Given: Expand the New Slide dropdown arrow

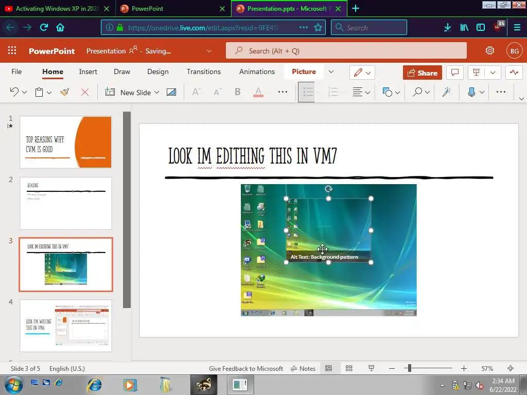Looking at the screenshot, I should pyautogui.click(x=156, y=93).
